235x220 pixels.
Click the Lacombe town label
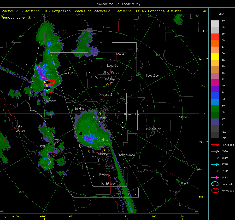[113, 66]
